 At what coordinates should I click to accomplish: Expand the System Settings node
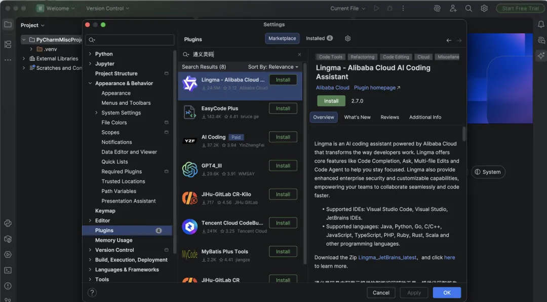(x=96, y=112)
